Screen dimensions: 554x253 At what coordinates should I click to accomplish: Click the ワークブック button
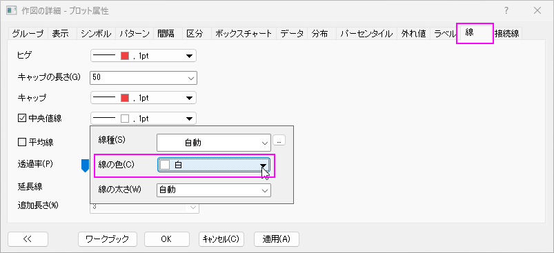point(108,239)
